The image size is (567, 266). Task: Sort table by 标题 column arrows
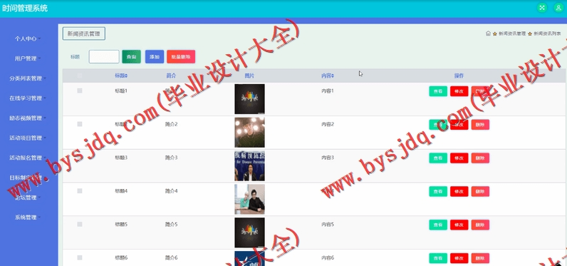[126, 76]
